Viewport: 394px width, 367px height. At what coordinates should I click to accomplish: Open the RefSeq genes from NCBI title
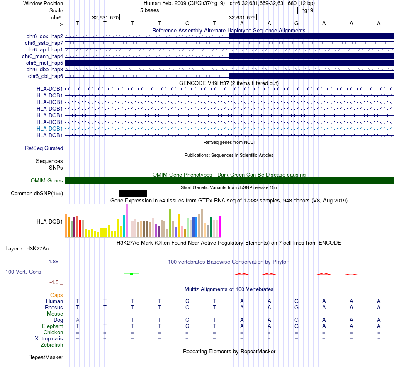pyautogui.click(x=229, y=142)
